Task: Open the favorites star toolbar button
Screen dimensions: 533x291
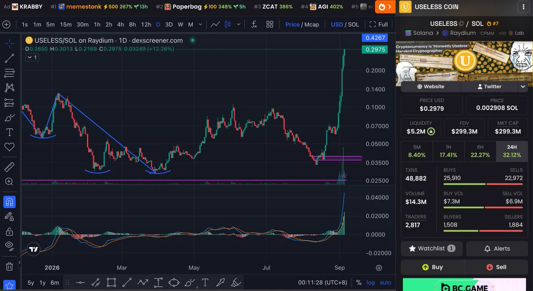Action: 10,286
